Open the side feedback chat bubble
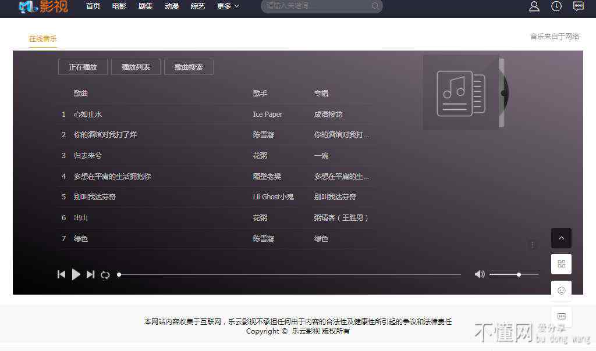Screen dimensions: 596x351 (x=561, y=317)
